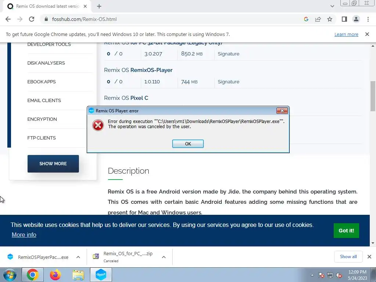The width and height of the screenshot is (376, 282).
Task: Expand options for Remix_OS_for_PC zip download
Action: tap(164, 257)
